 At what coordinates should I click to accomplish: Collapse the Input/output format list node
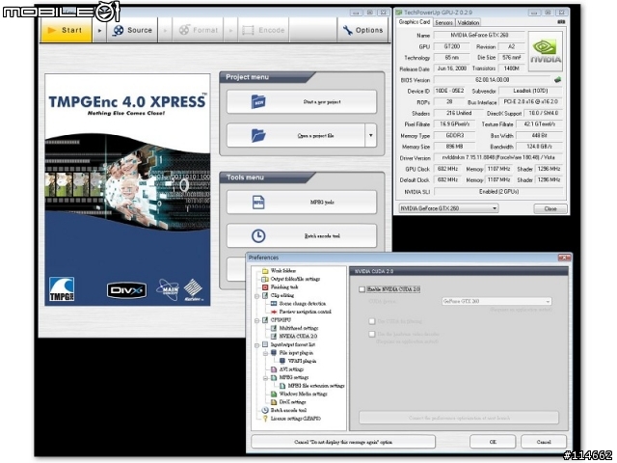pyautogui.click(x=257, y=345)
